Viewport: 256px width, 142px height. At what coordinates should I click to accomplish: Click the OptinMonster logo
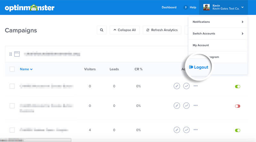coord(29,8)
